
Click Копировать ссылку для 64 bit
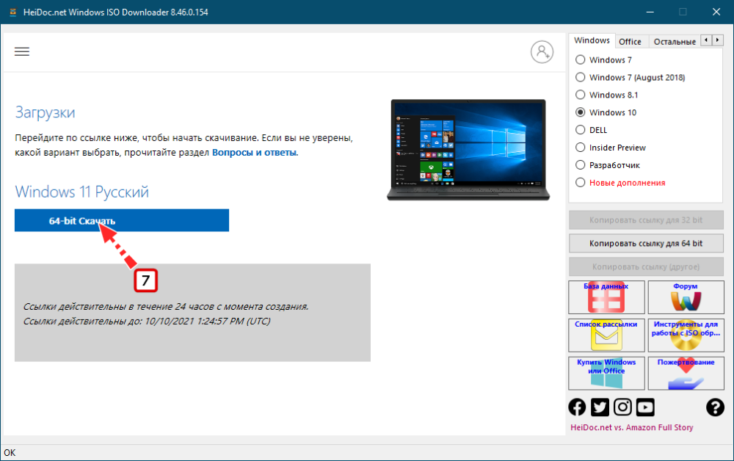pyautogui.click(x=646, y=244)
